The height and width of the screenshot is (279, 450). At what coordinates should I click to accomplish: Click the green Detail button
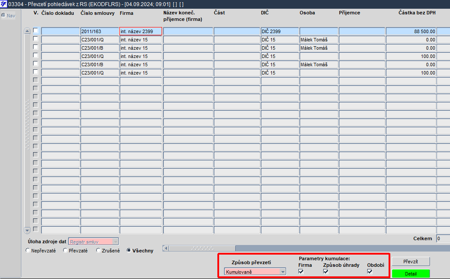tap(411, 273)
